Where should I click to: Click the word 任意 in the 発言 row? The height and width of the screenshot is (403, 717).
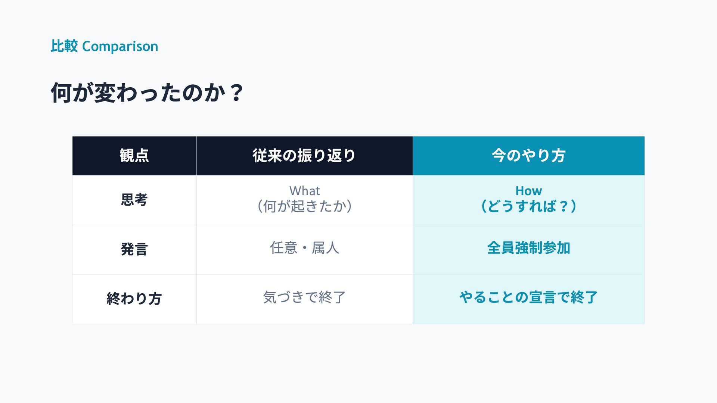coord(283,248)
